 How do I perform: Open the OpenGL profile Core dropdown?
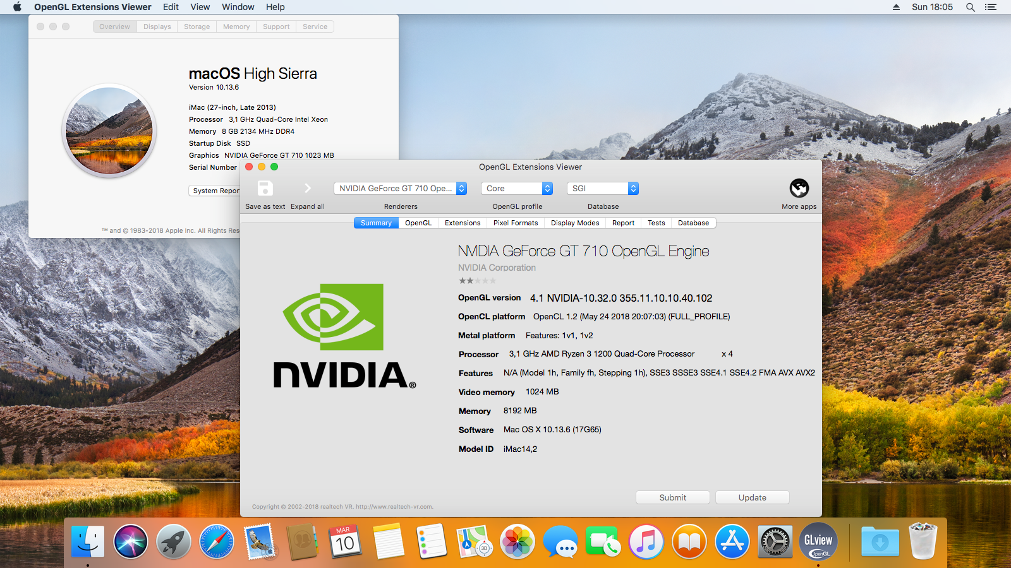pos(517,188)
